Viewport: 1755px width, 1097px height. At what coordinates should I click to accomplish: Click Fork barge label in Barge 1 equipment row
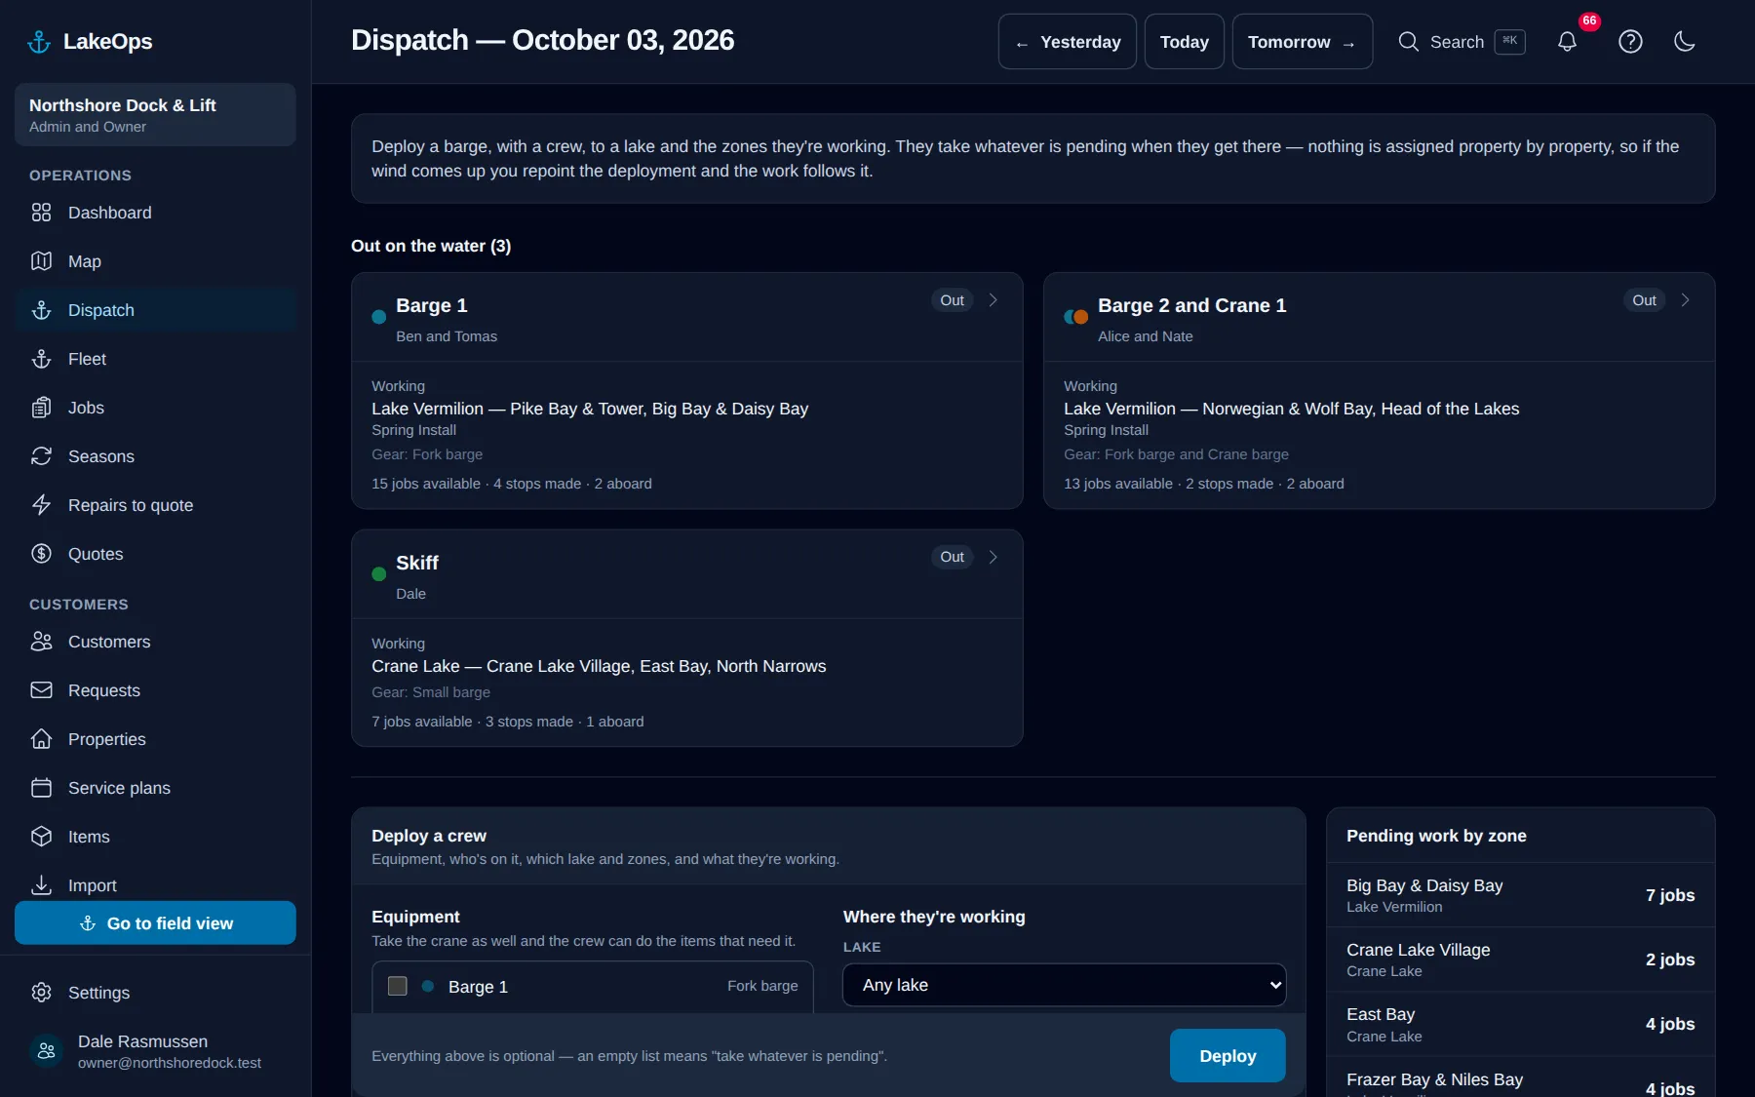pos(762,986)
